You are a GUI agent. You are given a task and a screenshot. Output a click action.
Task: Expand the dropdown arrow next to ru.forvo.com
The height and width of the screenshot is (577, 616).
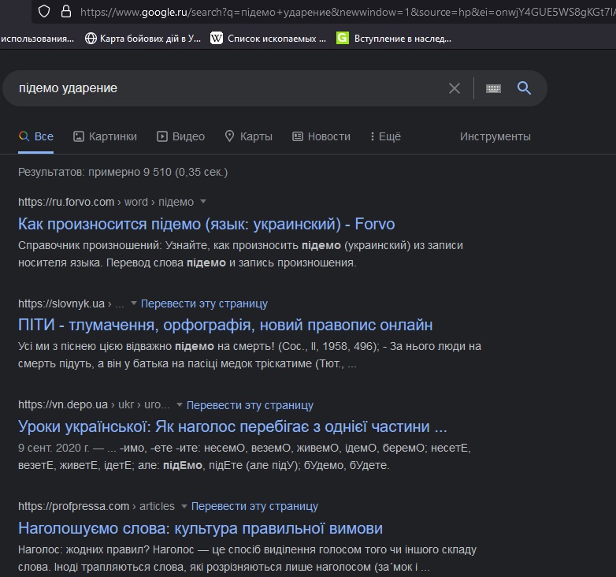pos(203,202)
